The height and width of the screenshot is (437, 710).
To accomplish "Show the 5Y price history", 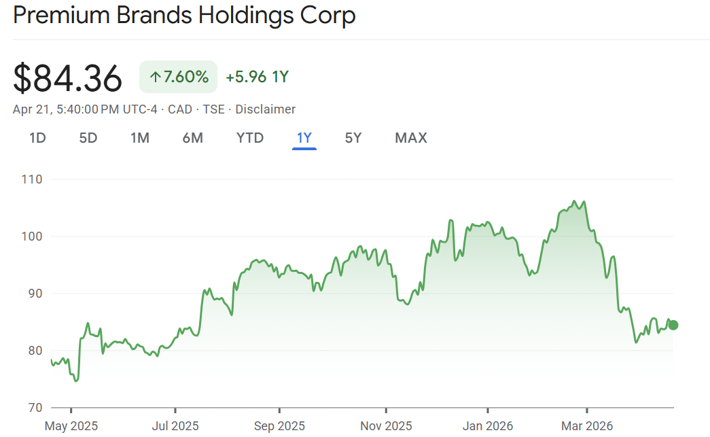I will coord(353,138).
